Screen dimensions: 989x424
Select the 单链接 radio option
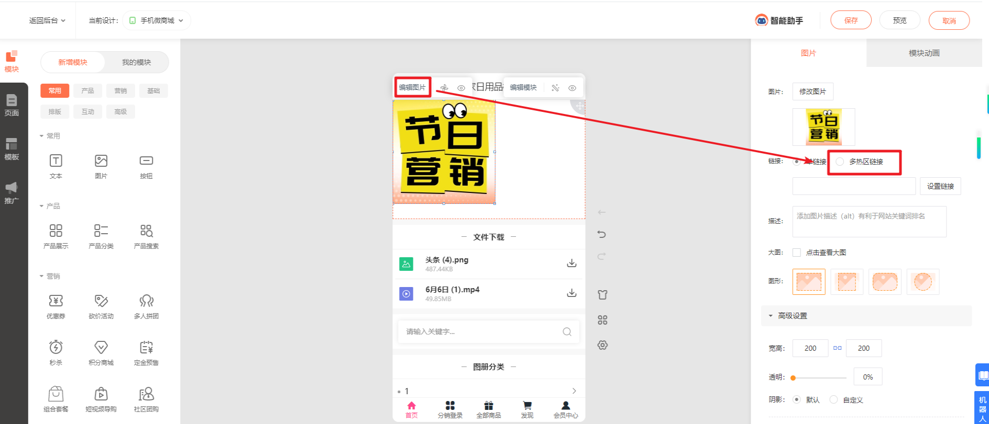tap(797, 162)
